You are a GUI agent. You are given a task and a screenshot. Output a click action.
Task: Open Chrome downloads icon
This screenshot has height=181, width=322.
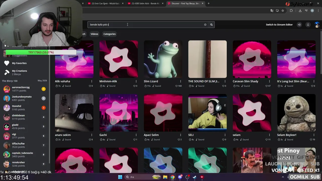[300, 11]
